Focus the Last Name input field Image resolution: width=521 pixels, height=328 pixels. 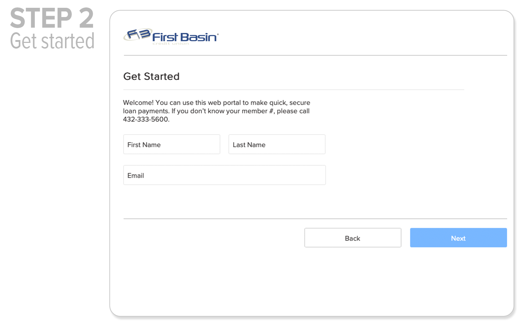click(x=277, y=144)
